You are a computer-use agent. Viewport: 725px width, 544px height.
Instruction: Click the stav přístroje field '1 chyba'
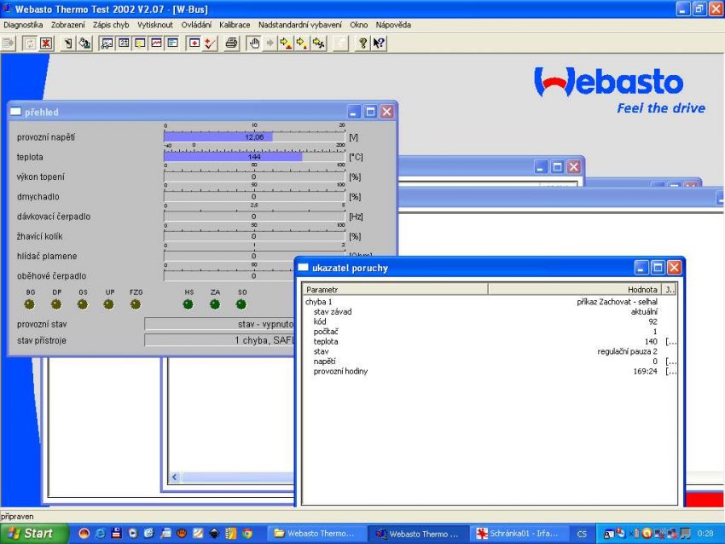(219, 340)
